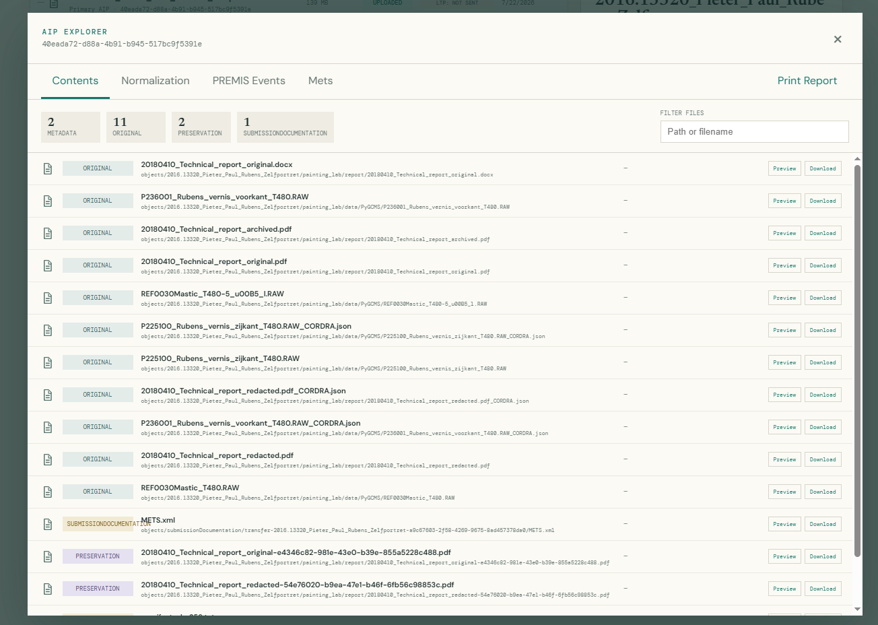
Task: Click the PRESERVATION tag on report_original-e4346c82 row
Action: [x=98, y=556]
